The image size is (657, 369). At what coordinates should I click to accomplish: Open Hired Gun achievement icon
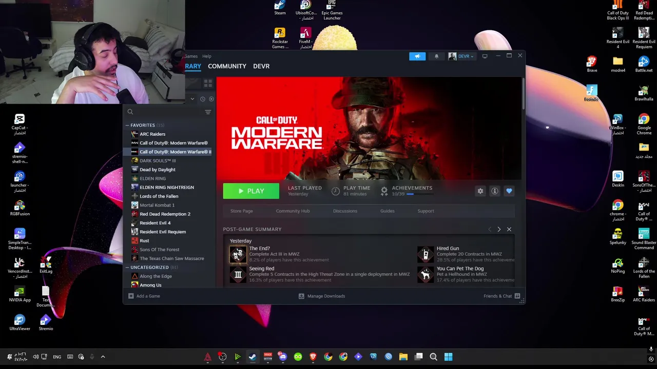coord(426,254)
